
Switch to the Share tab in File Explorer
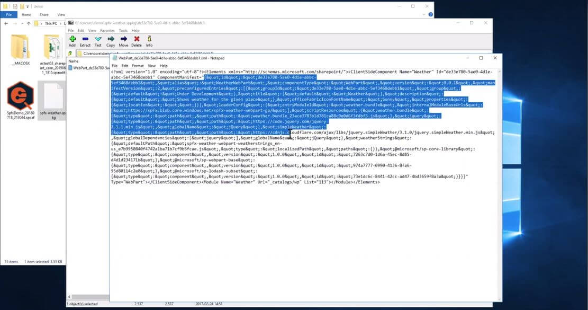pos(44,15)
